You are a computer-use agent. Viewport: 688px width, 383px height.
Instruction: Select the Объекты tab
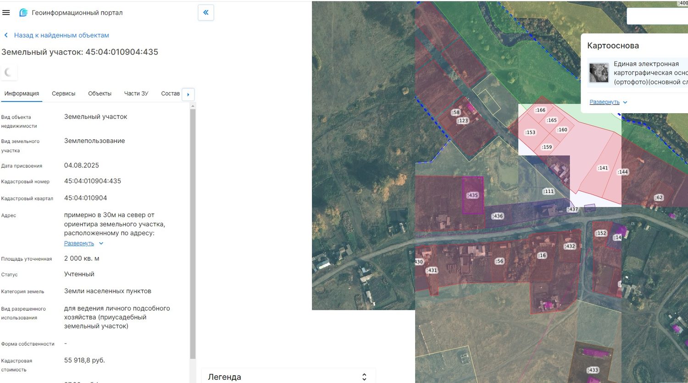(100, 93)
